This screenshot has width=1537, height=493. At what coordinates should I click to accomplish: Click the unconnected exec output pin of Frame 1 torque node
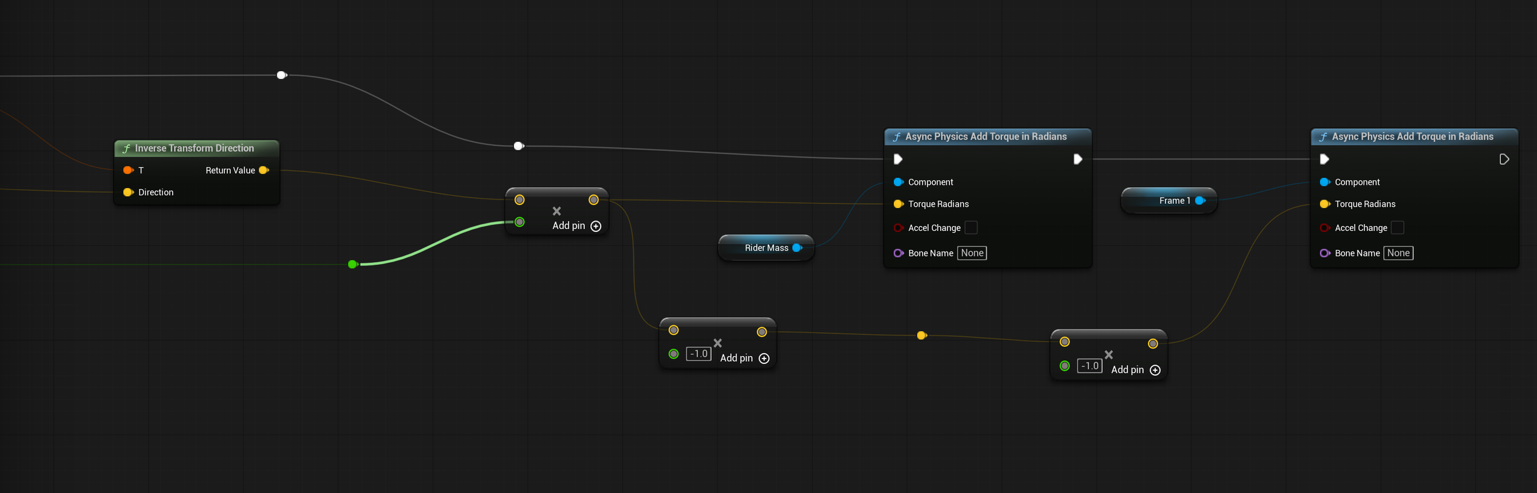coord(1504,159)
